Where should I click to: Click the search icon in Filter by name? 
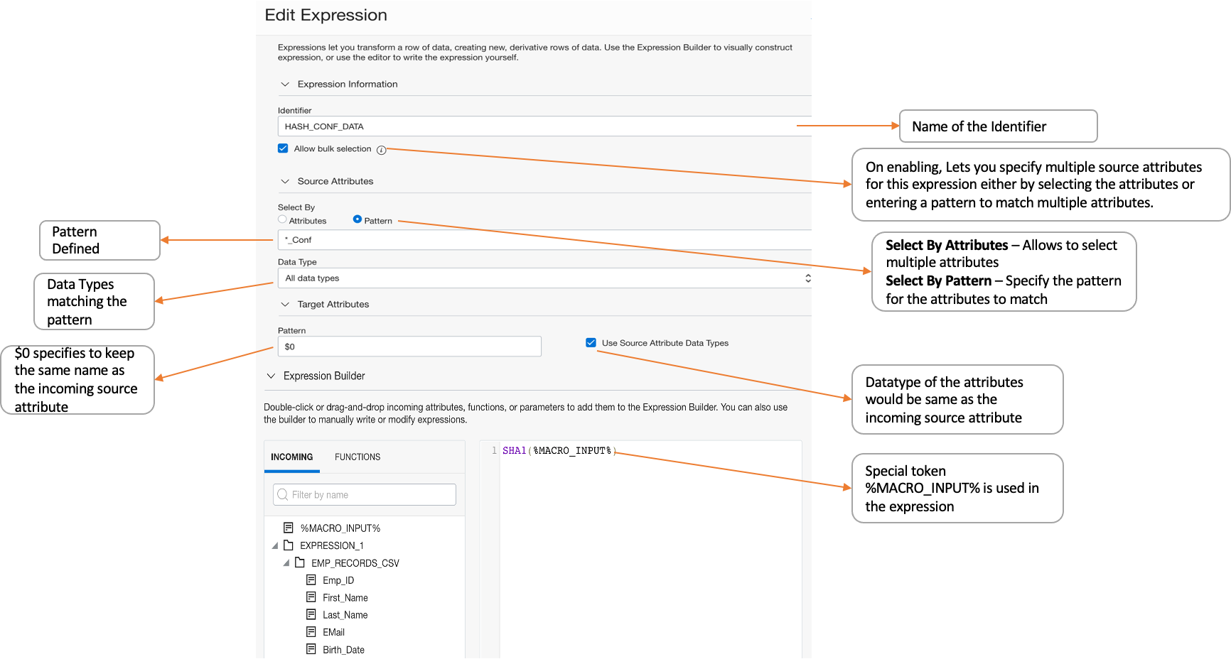pos(283,495)
